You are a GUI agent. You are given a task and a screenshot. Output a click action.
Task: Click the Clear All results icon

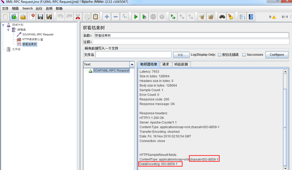point(211,17)
